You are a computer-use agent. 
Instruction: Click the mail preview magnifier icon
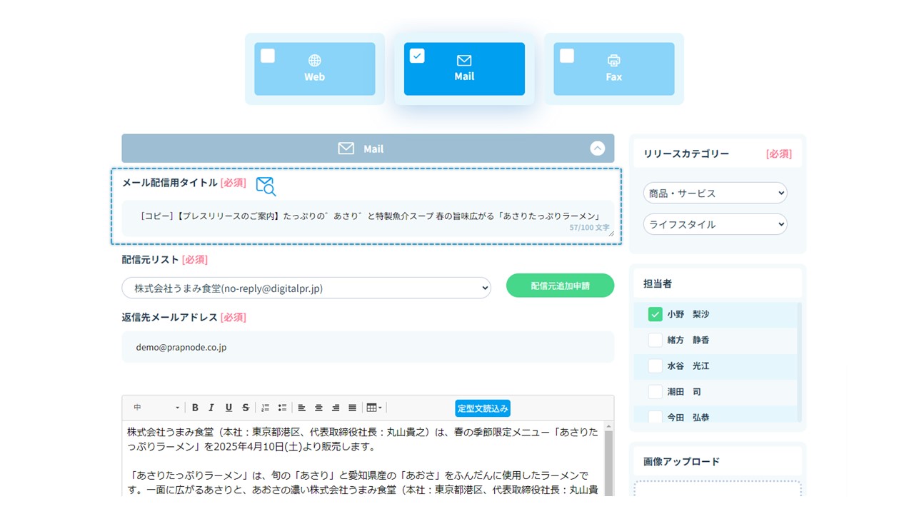[266, 186]
